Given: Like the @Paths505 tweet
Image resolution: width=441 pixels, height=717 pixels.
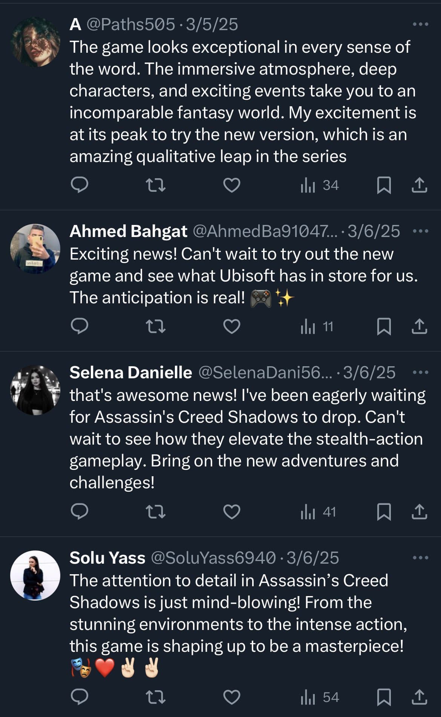Looking at the screenshot, I should click(x=231, y=185).
